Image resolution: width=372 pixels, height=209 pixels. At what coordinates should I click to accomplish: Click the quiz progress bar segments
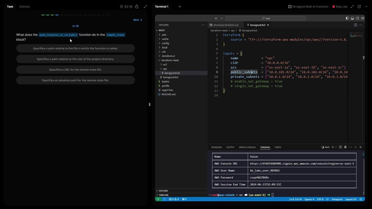coord(75,15)
